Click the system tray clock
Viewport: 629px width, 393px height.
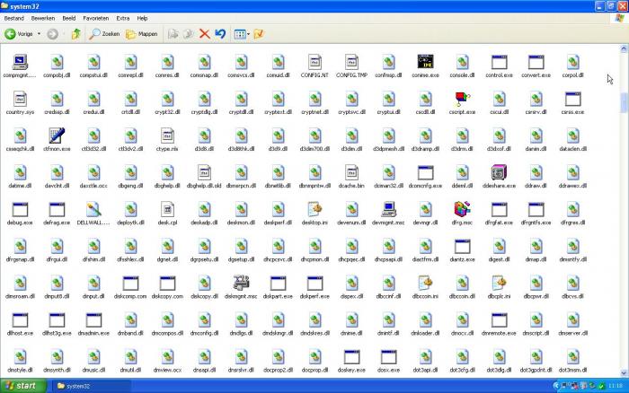(x=615, y=386)
